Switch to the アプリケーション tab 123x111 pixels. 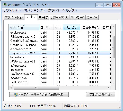click(x=14, y=18)
